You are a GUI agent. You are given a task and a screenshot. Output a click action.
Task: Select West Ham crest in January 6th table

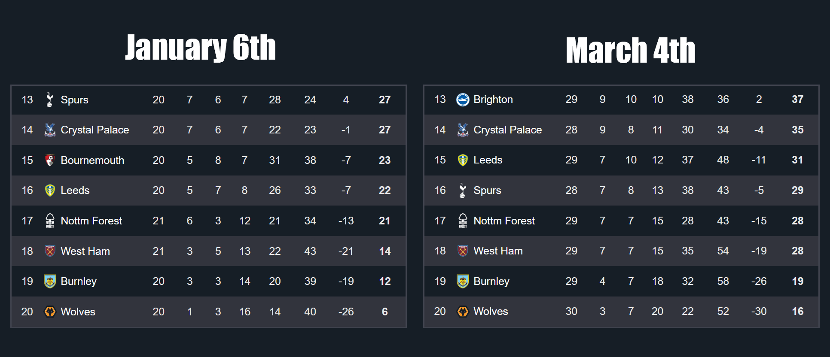pos(50,251)
